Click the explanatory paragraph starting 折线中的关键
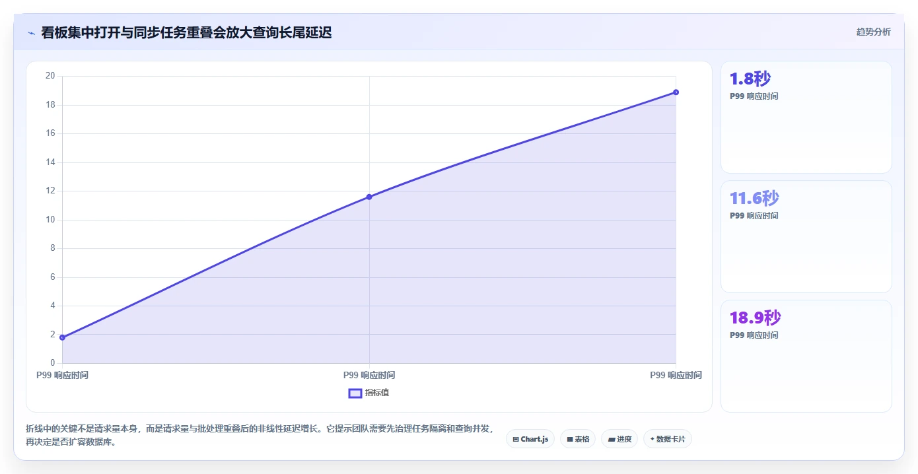 click(x=260, y=436)
